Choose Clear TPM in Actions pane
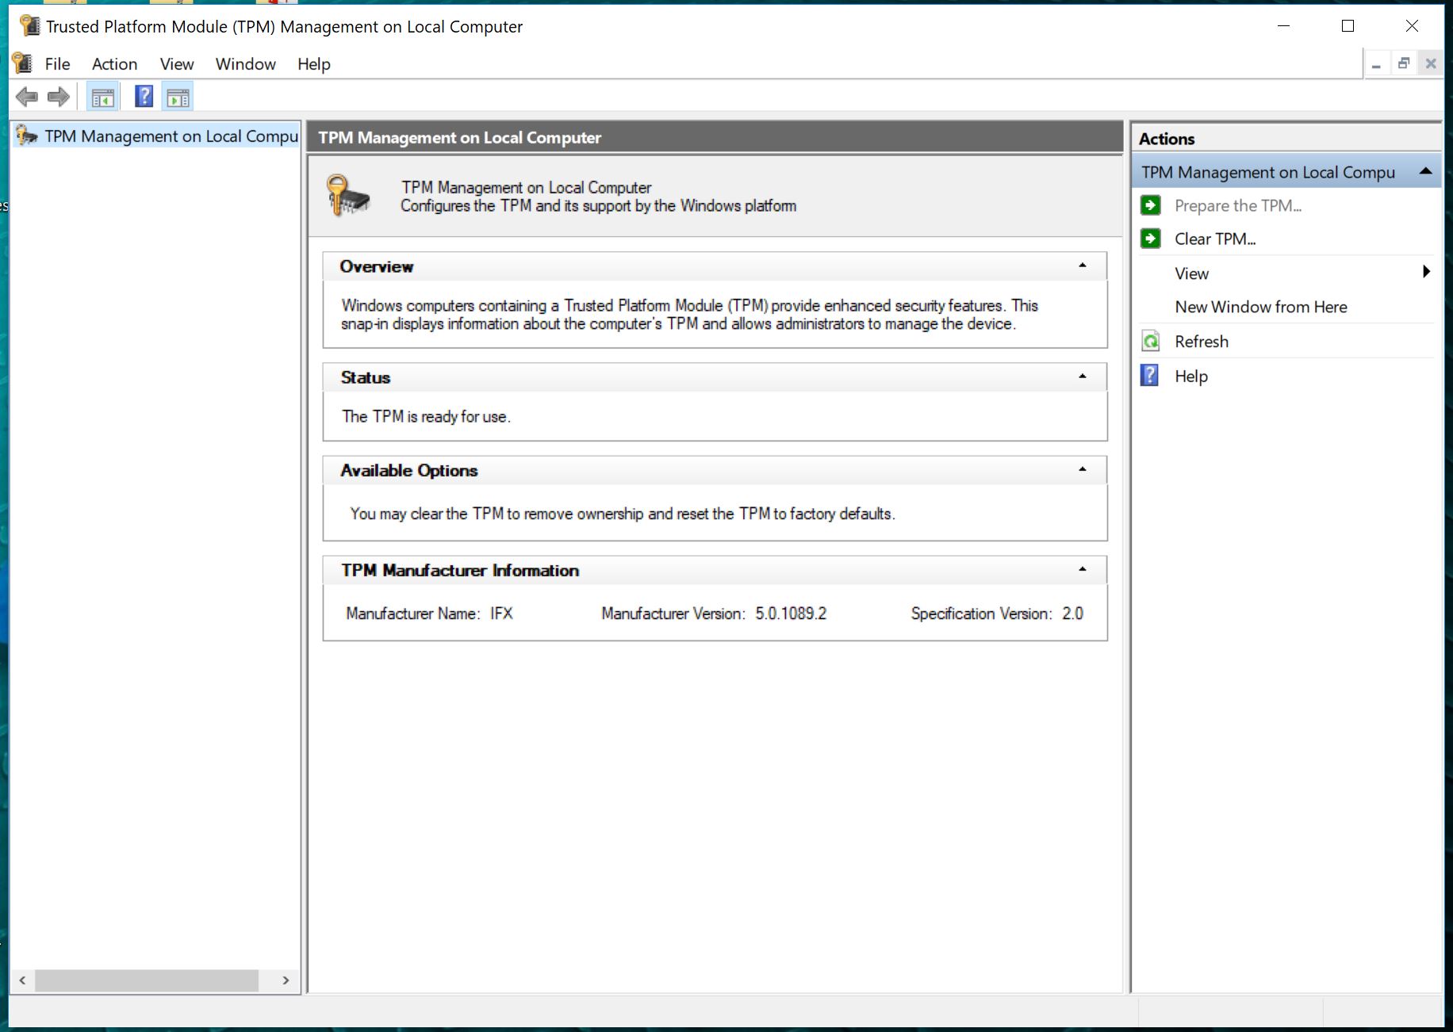The height and width of the screenshot is (1032, 1453). [1215, 239]
